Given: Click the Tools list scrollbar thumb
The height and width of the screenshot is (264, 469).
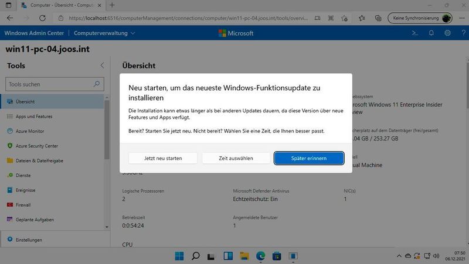Looking at the screenshot, I should (107, 129).
